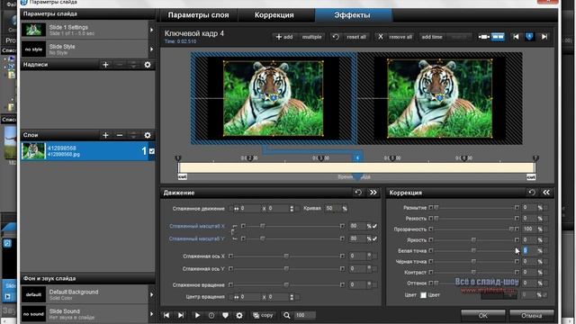Click Контраст slider handle
The height and width of the screenshot is (324, 576).
click(x=473, y=272)
